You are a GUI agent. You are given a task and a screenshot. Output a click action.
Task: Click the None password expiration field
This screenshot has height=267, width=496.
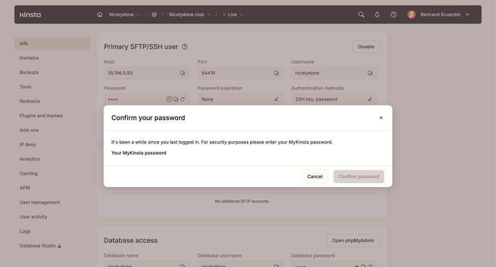point(240,99)
